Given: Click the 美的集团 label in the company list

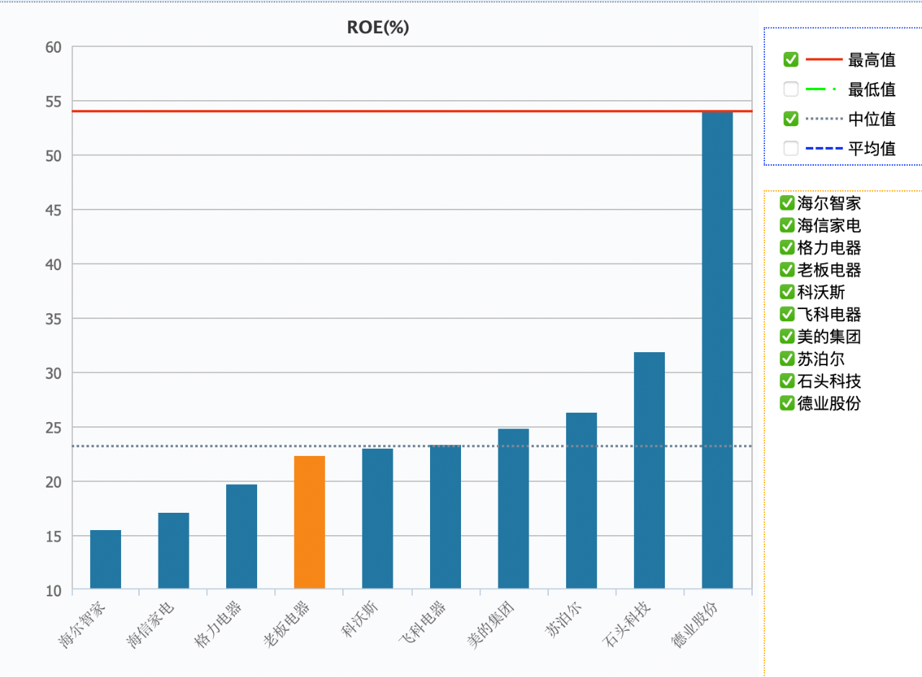Looking at the screenshot, I should pyautogui.click(x=829, y=336).
